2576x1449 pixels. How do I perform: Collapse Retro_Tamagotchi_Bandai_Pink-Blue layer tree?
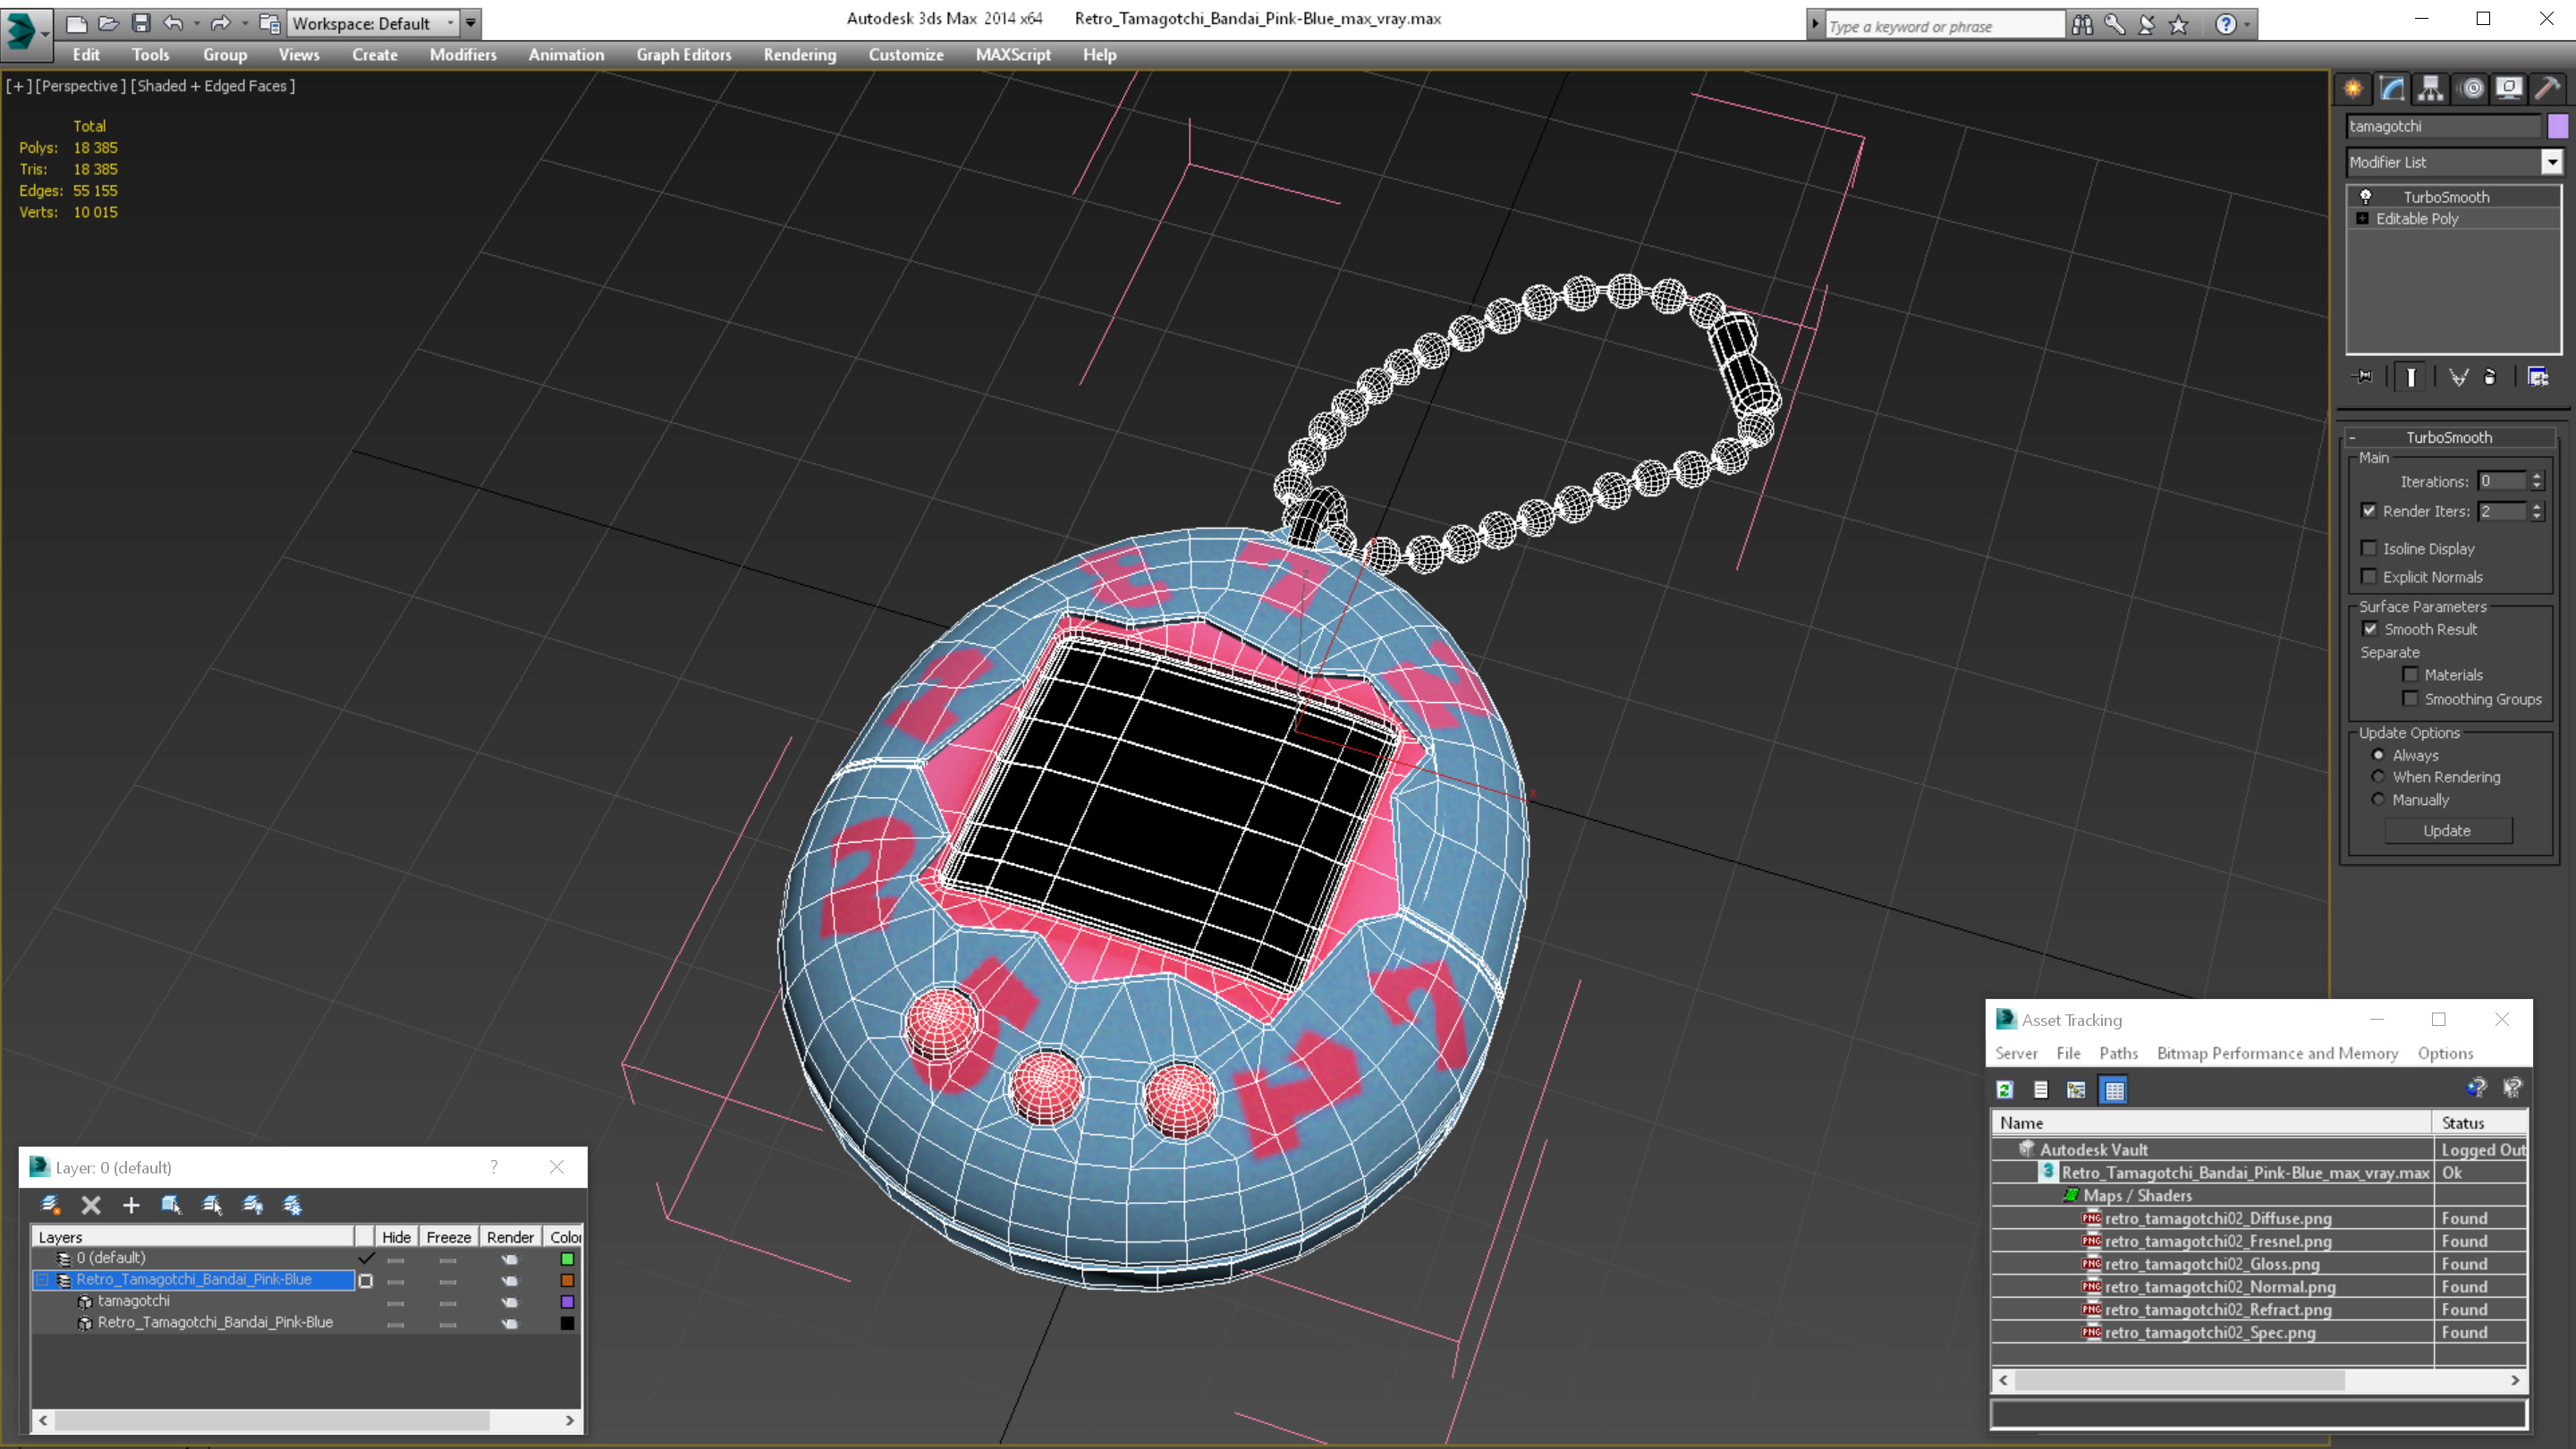[x=43, y=1279]
